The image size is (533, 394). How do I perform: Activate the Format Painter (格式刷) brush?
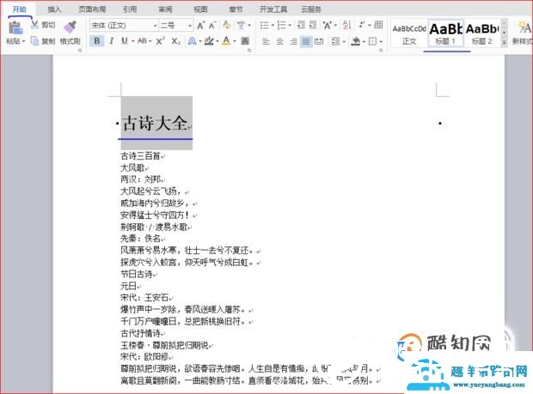[70, 27]
